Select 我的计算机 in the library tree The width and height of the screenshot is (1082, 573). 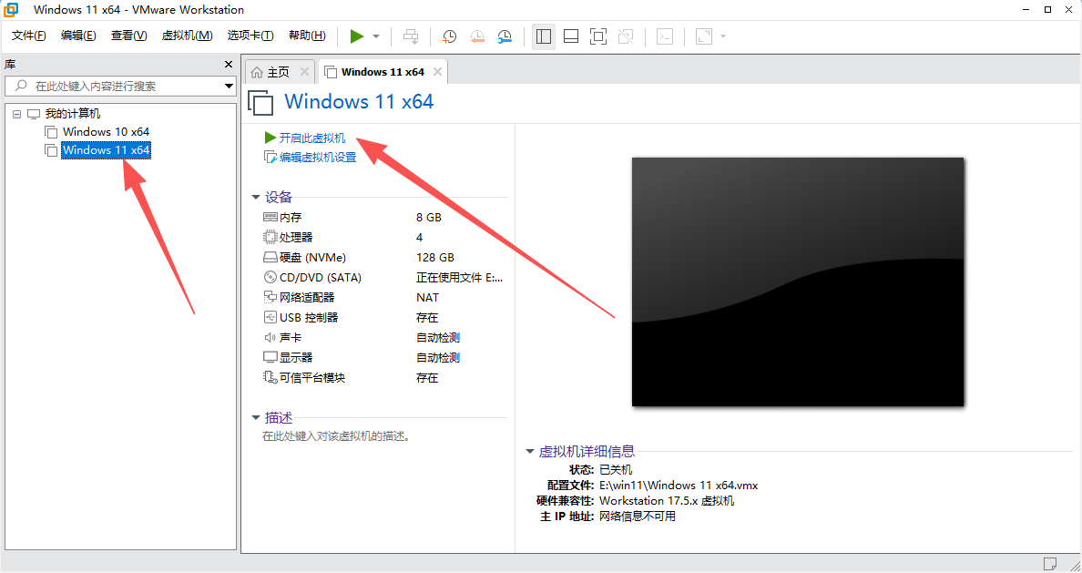tap(73, 114)
